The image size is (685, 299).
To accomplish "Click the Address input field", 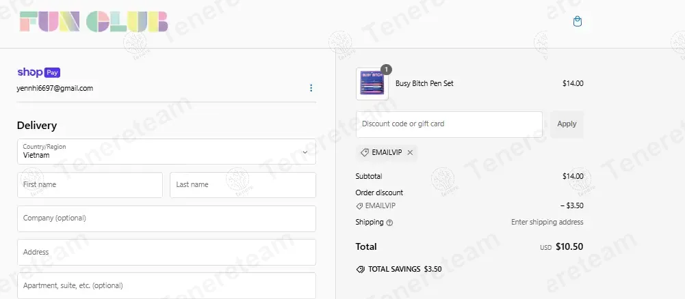I will point(166,252).
